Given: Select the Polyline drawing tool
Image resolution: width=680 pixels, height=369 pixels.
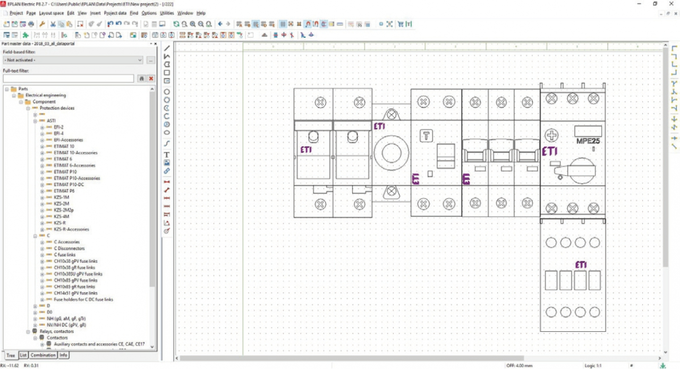Looking at the screenshot, I should [167, 56].
